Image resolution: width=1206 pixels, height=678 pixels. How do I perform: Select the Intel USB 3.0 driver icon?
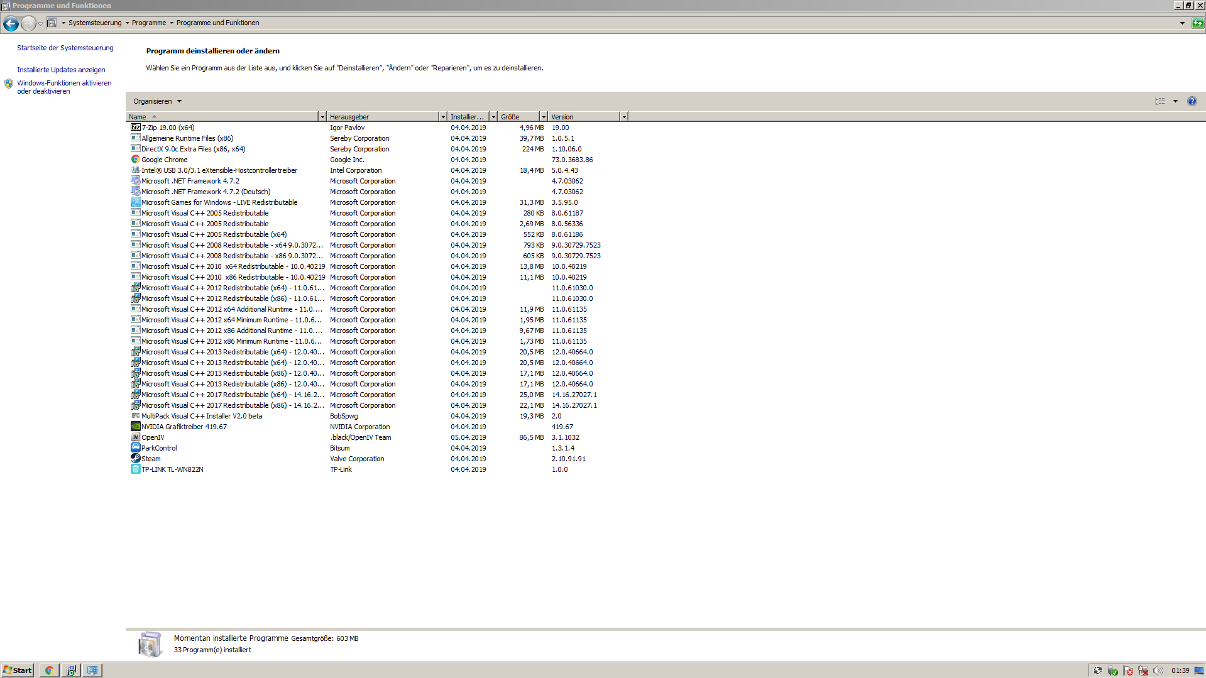tap(135, 170)
